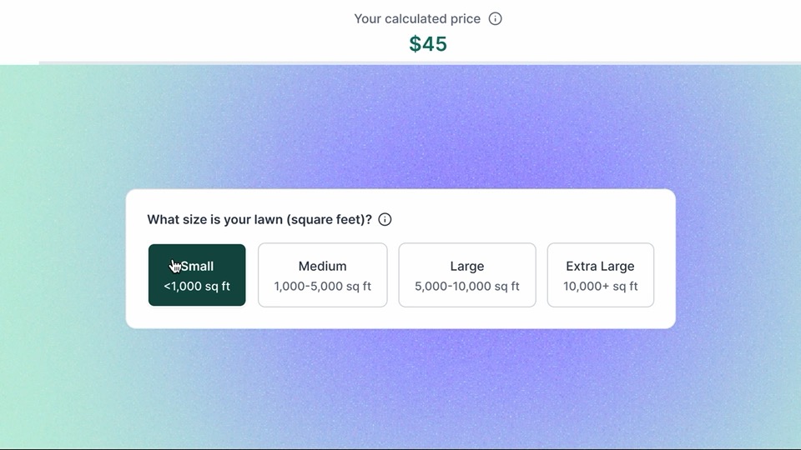This screenshot has height=450, width=801.
Task: Choose the Medium lawn size option
Action: [x=322, y=275]
